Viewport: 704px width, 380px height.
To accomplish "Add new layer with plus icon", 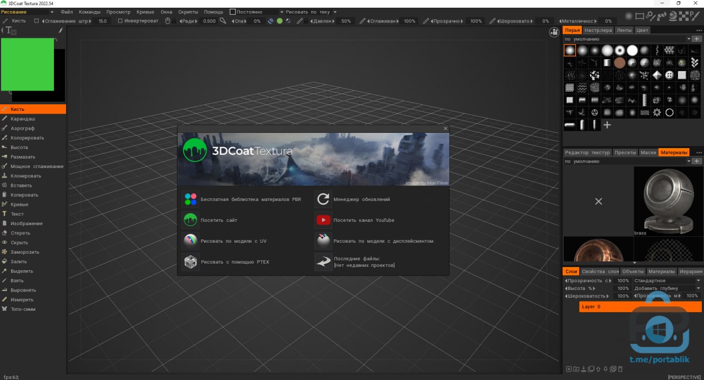I will pos(569,369).
